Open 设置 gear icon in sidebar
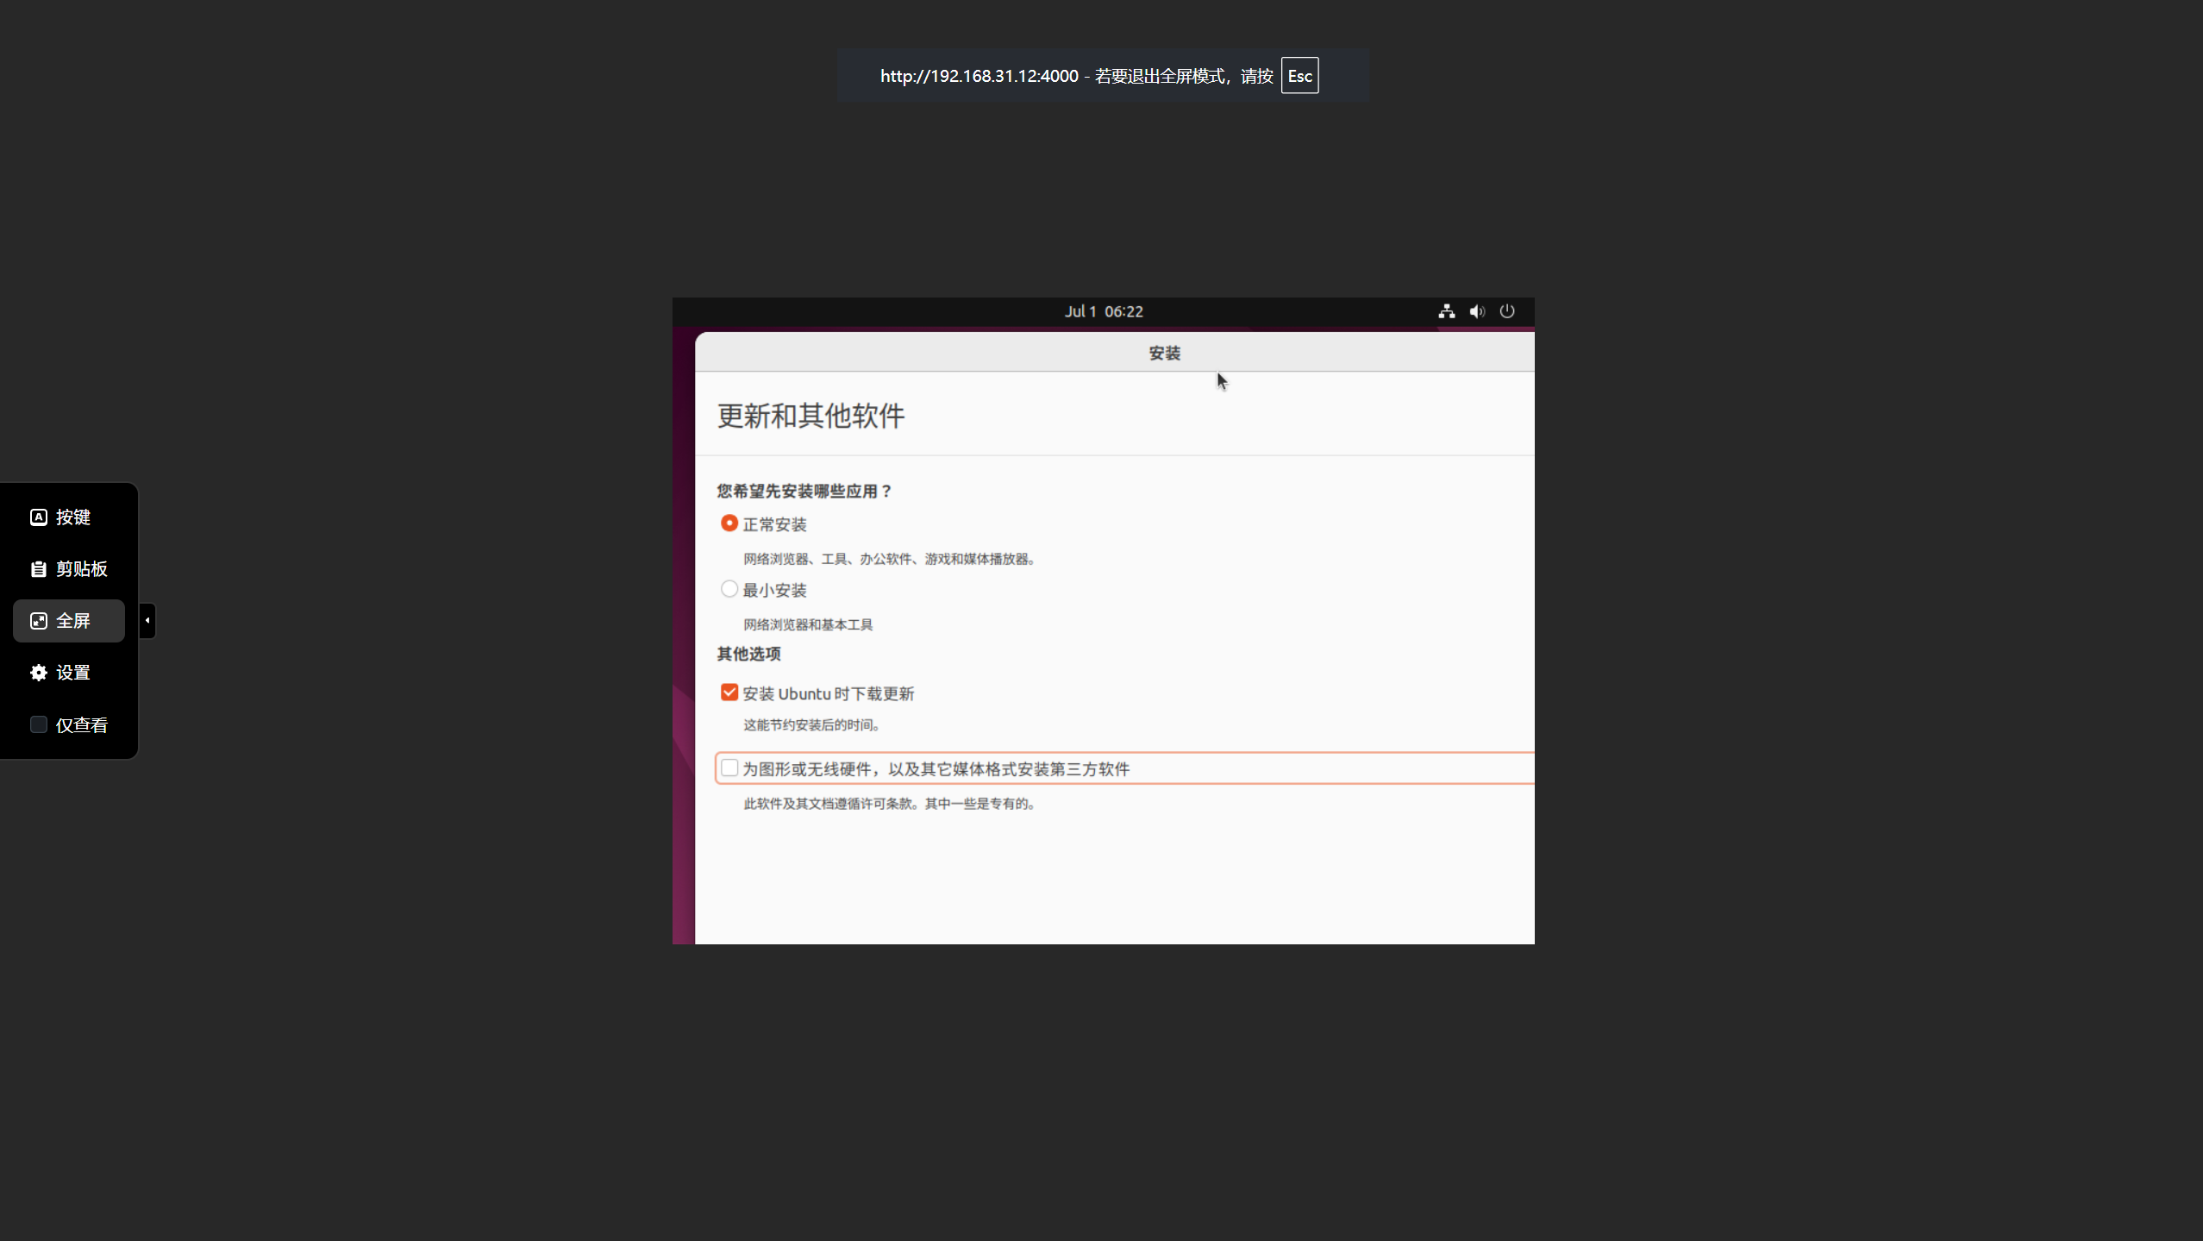Screen dimensions: 2203x1241 pyautogui.click(x=38, y=673)
